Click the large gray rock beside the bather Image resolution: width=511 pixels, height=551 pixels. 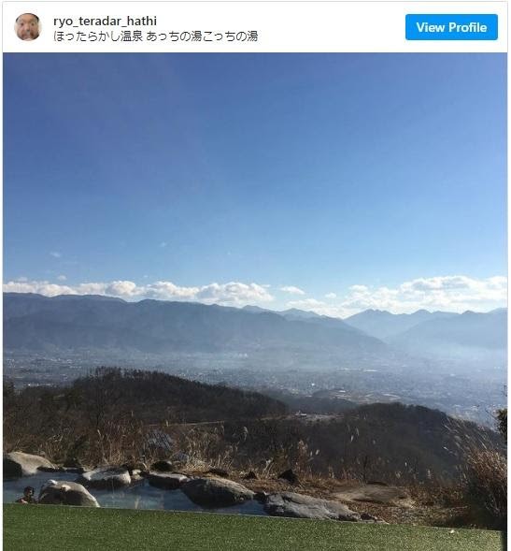tap(67, 493)
